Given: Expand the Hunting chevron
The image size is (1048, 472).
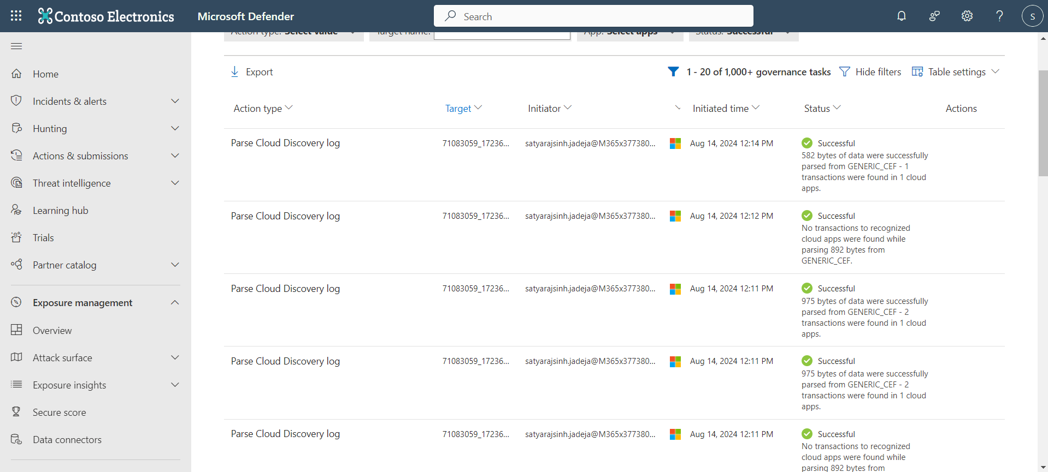Looking at the screenshot, I should coord(175,128).
